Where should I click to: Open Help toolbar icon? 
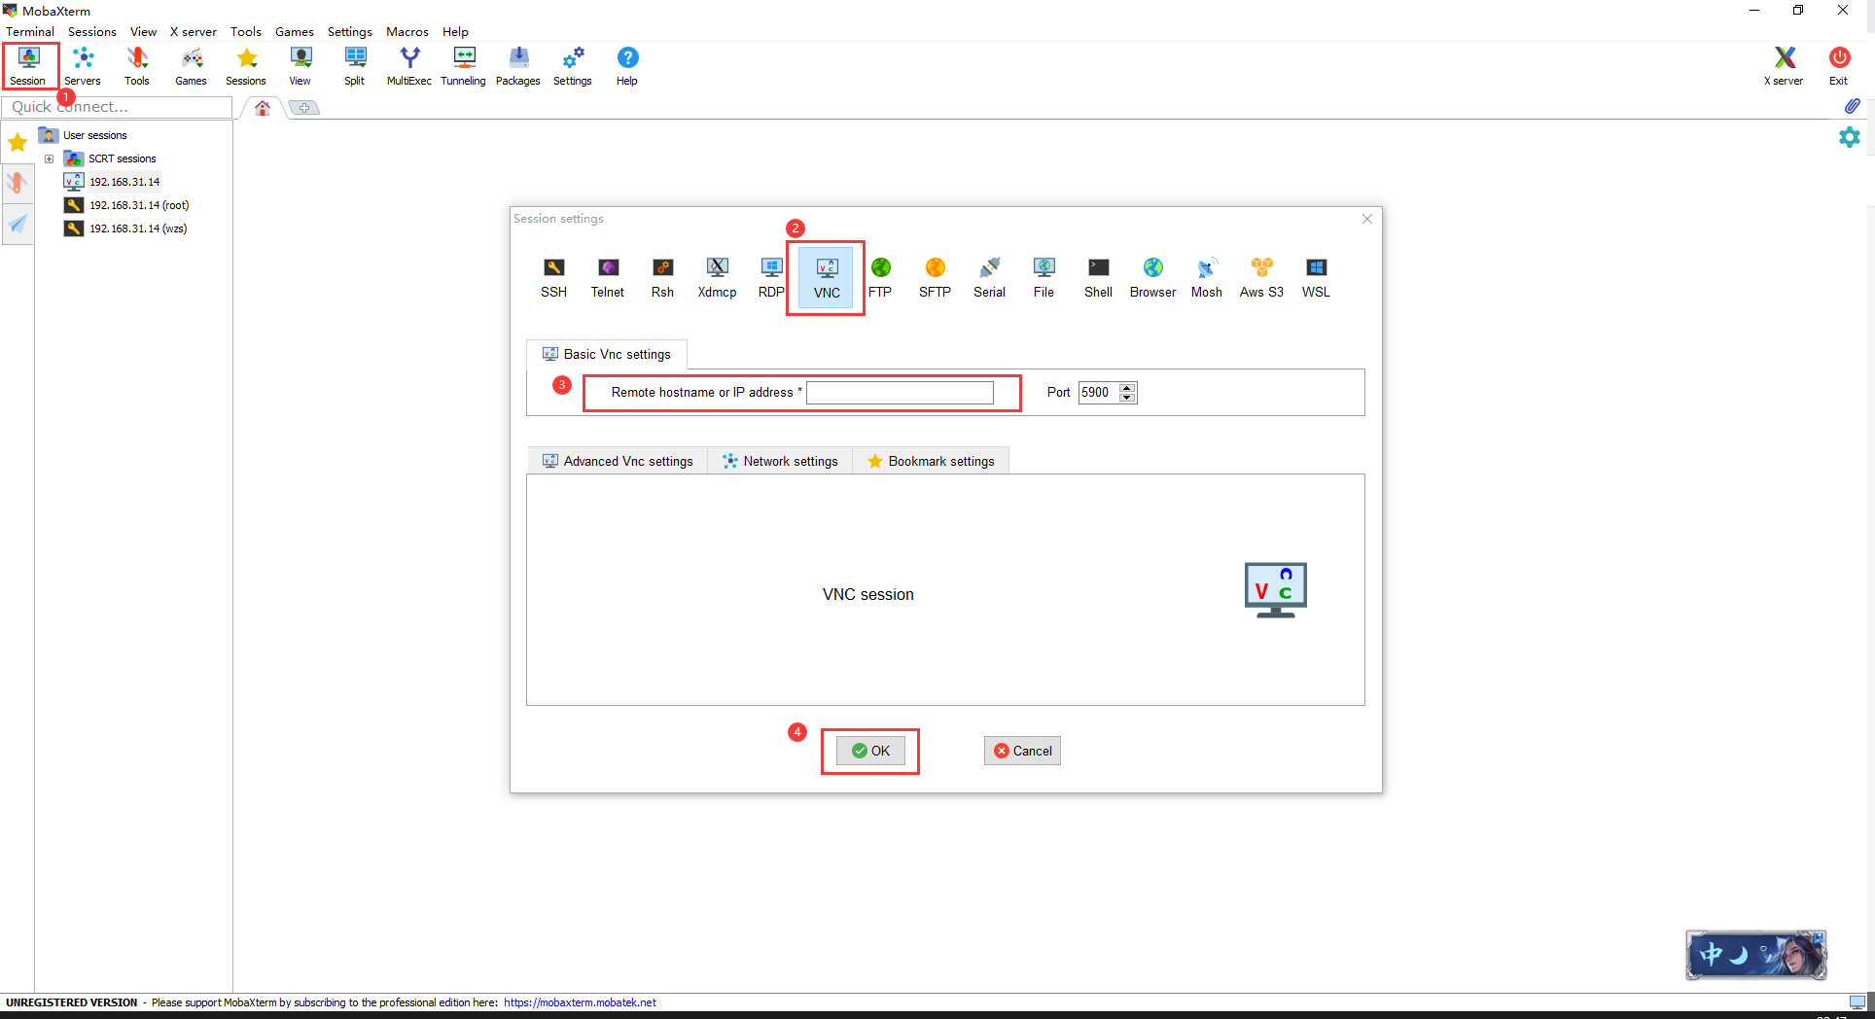[627, 66]
